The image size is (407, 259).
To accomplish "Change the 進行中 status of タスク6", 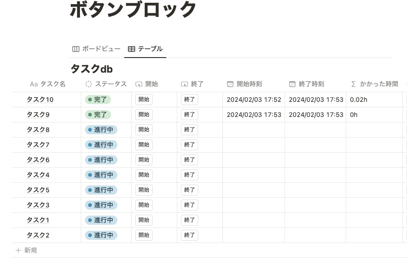I will coord(101,160).
